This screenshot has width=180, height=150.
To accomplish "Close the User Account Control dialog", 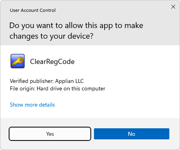I will point(173,7).
